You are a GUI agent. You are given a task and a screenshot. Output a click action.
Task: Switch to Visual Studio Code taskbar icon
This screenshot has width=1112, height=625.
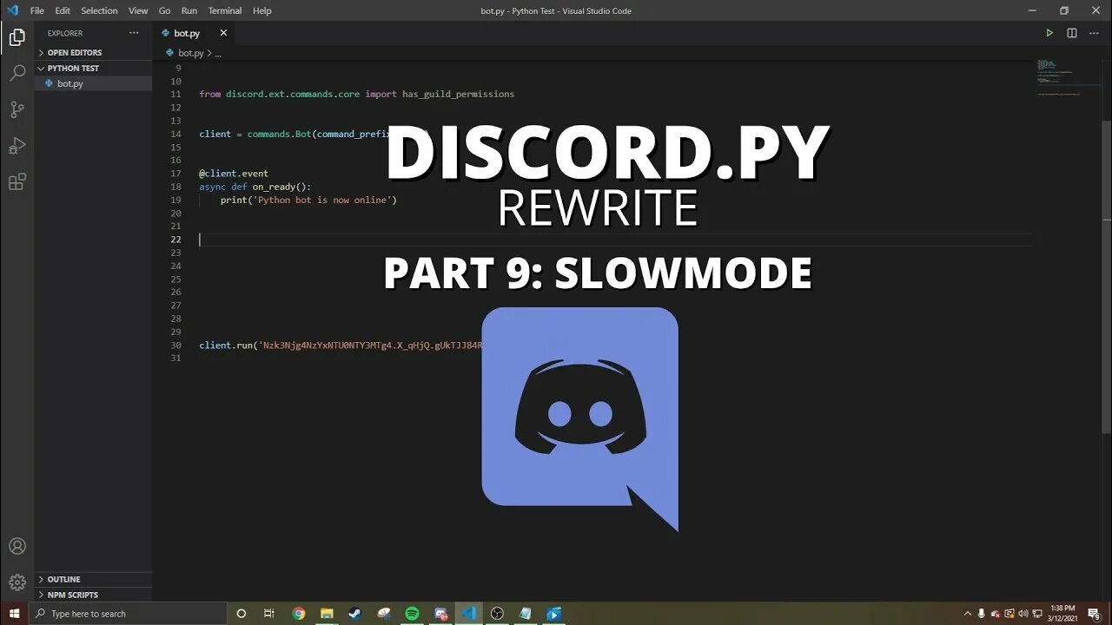(x=469, y=614)
